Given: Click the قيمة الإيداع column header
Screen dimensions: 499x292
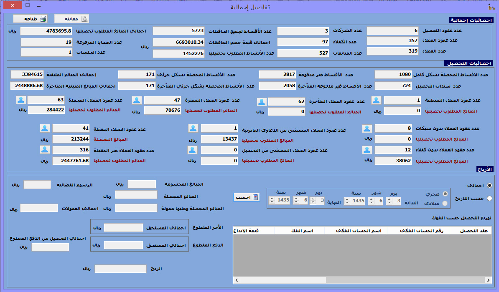Looking at the screenshot, I should click(x=249, y=231).
